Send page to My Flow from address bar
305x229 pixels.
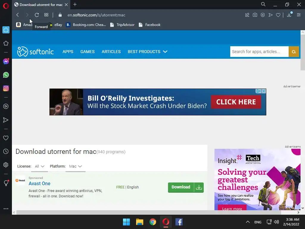click(x=270, y=15)
